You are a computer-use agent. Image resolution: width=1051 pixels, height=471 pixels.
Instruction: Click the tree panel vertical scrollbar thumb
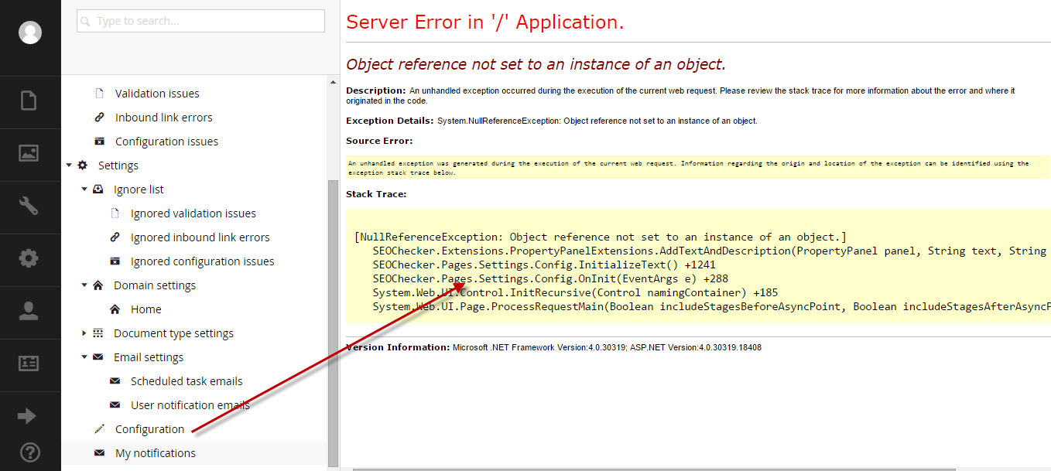click(x=334, y=323)
